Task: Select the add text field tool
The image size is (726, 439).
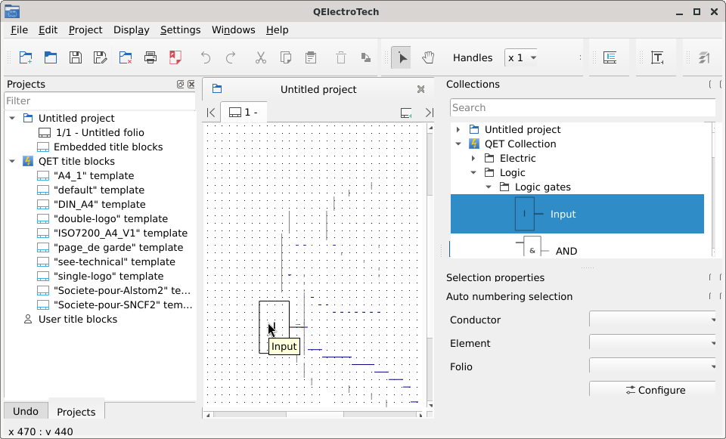Action: (x=657, y=58)
